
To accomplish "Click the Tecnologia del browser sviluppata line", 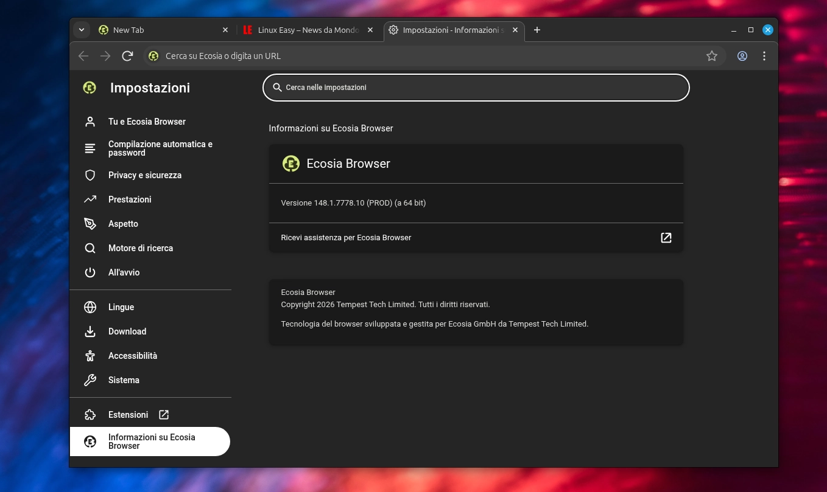I will point(435,324).
